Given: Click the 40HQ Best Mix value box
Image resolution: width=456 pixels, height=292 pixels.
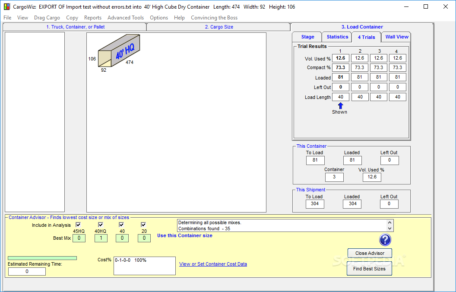Looking at the screenshot, I should 101,238.
